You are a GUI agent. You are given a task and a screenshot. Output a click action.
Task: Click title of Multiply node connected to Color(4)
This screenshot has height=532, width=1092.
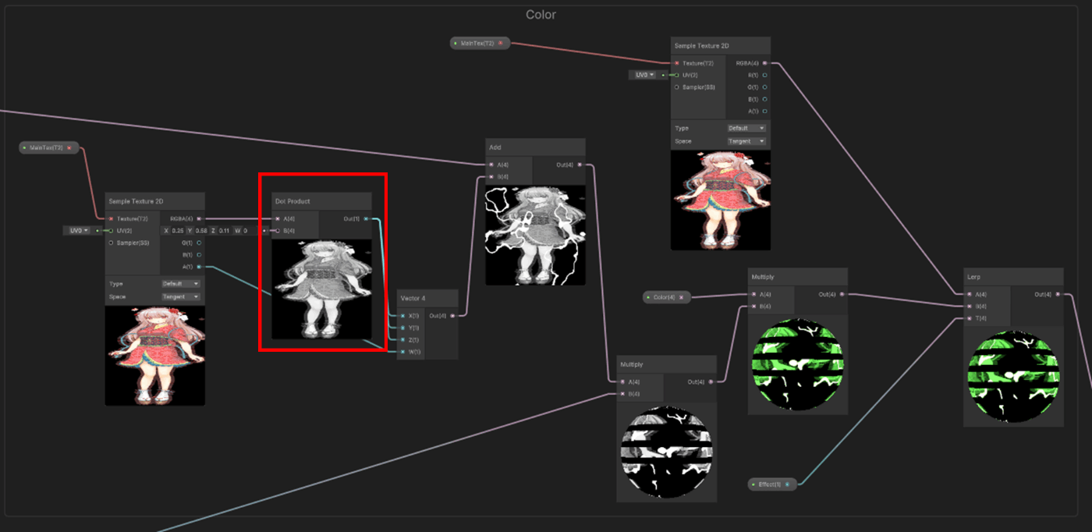pos(763,277)
